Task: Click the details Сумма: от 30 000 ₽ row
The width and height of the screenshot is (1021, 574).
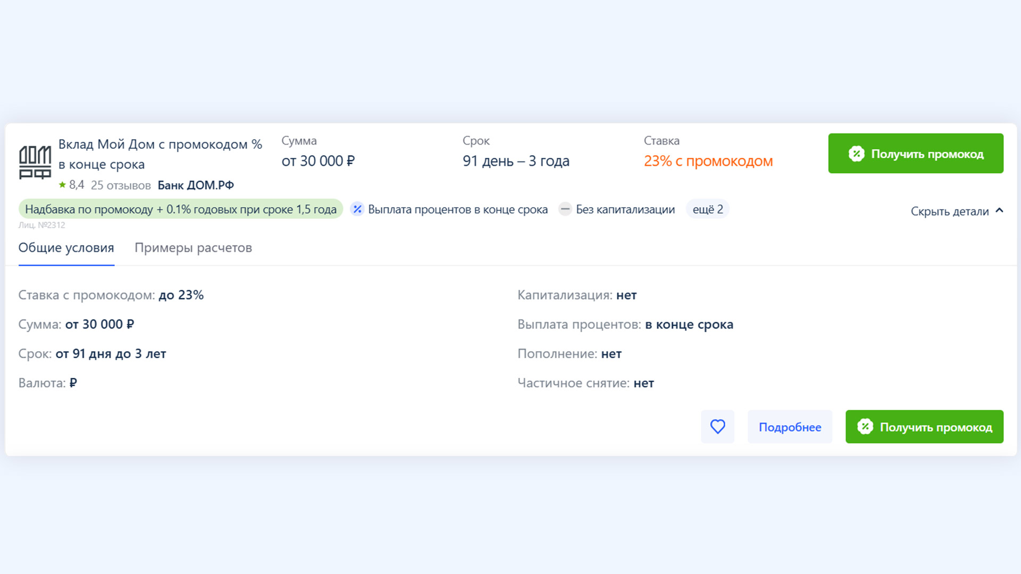Action: click(76, 325)
